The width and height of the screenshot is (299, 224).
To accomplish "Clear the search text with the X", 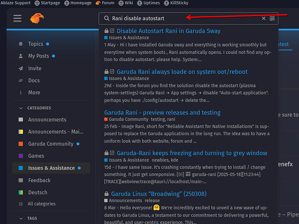I will [264, 18].
